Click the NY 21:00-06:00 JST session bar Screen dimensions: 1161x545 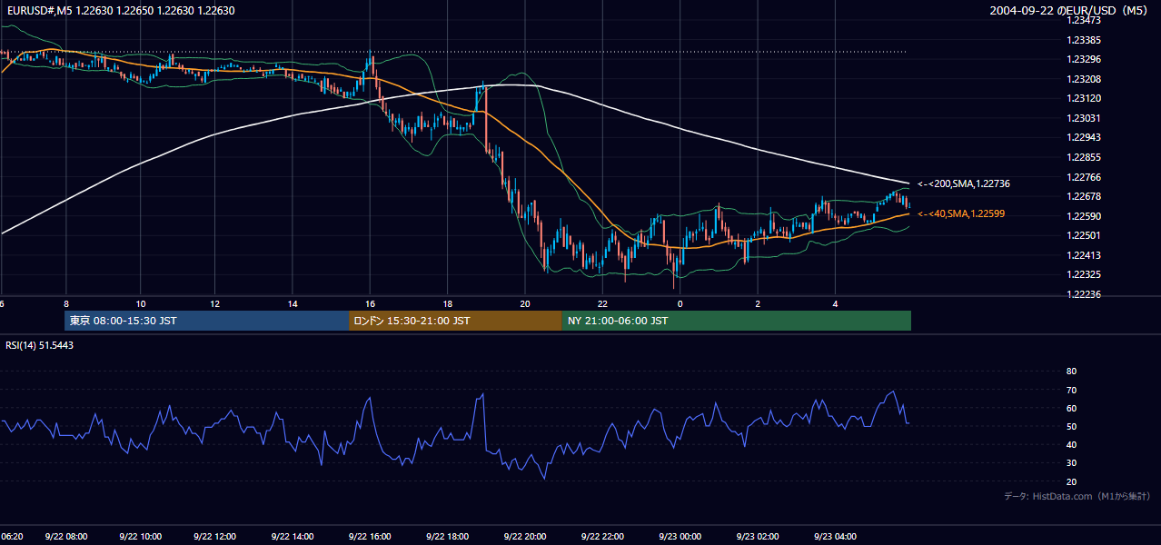[x=737, y=321]
